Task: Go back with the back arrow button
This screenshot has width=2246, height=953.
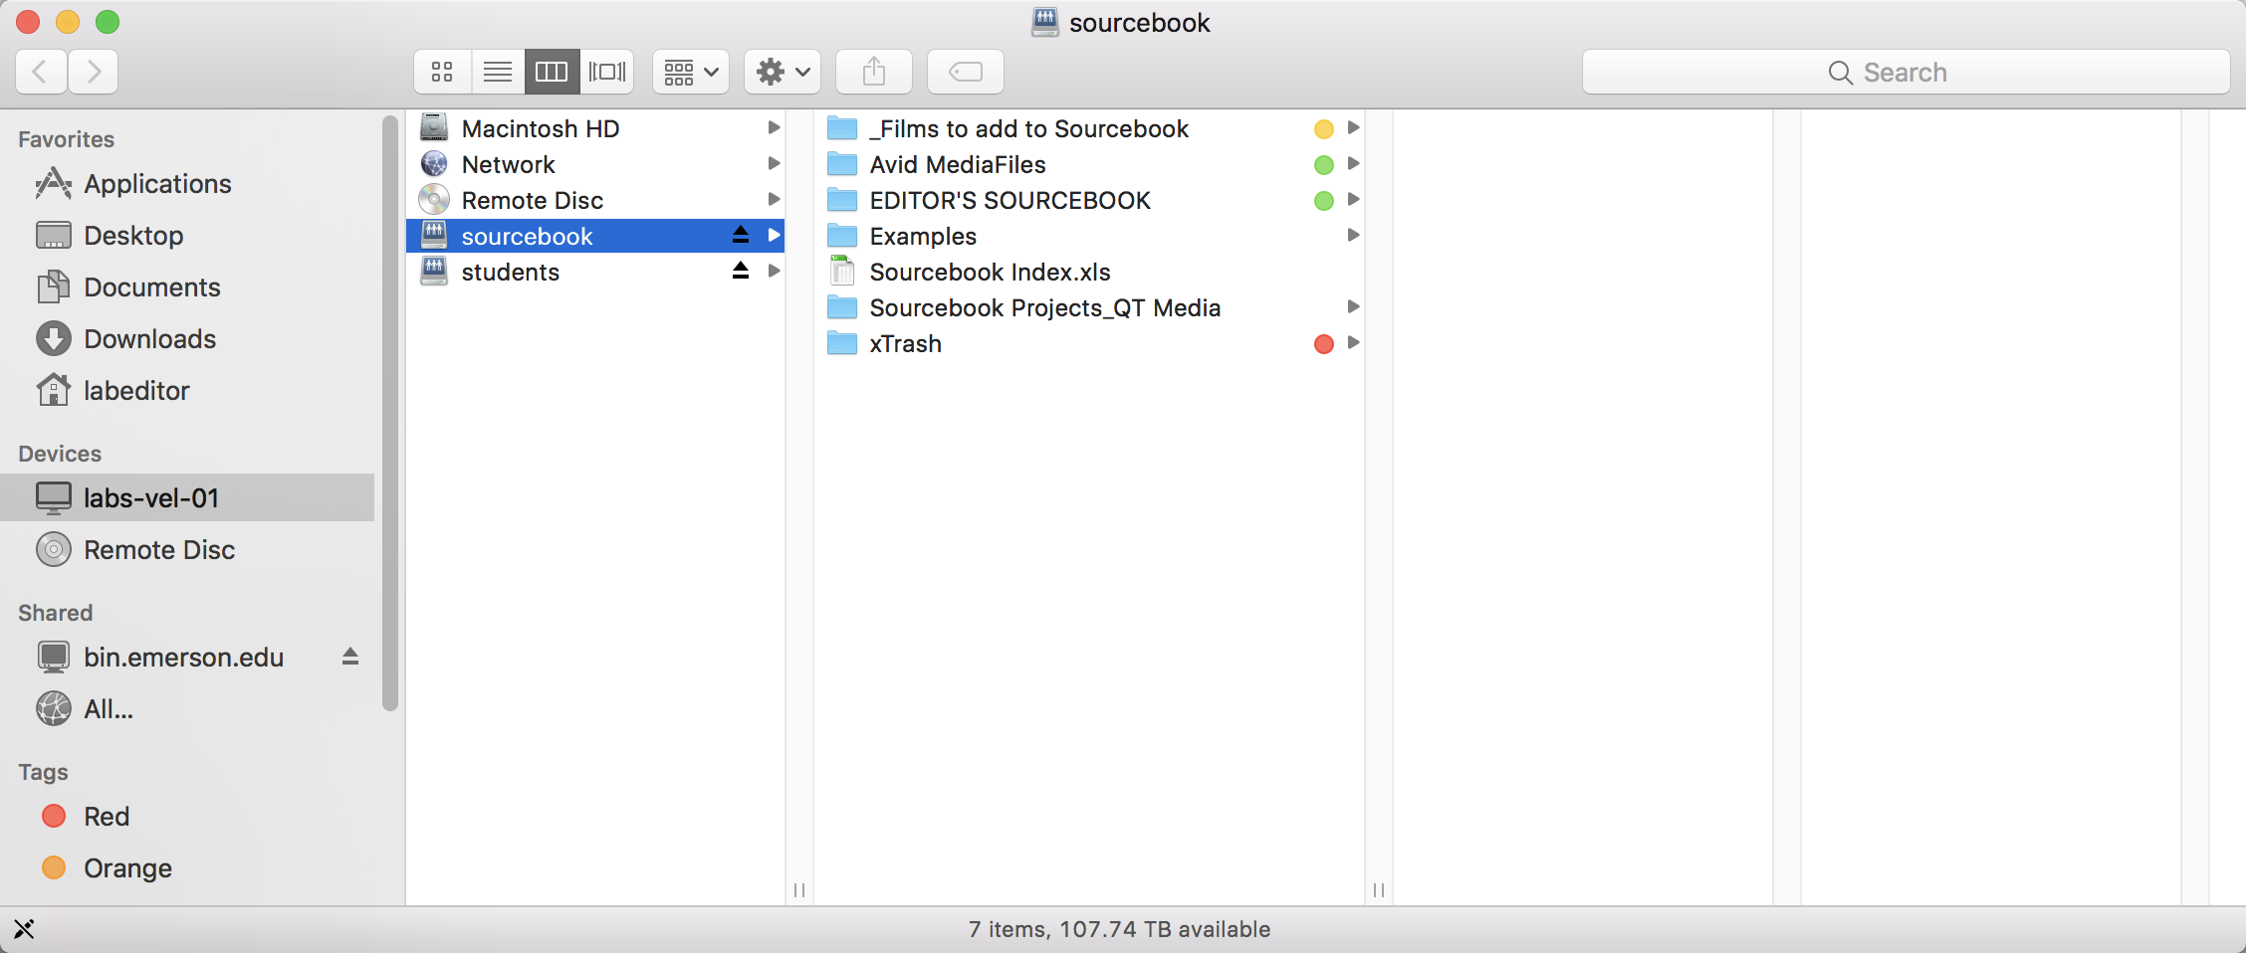Action: 42,72
